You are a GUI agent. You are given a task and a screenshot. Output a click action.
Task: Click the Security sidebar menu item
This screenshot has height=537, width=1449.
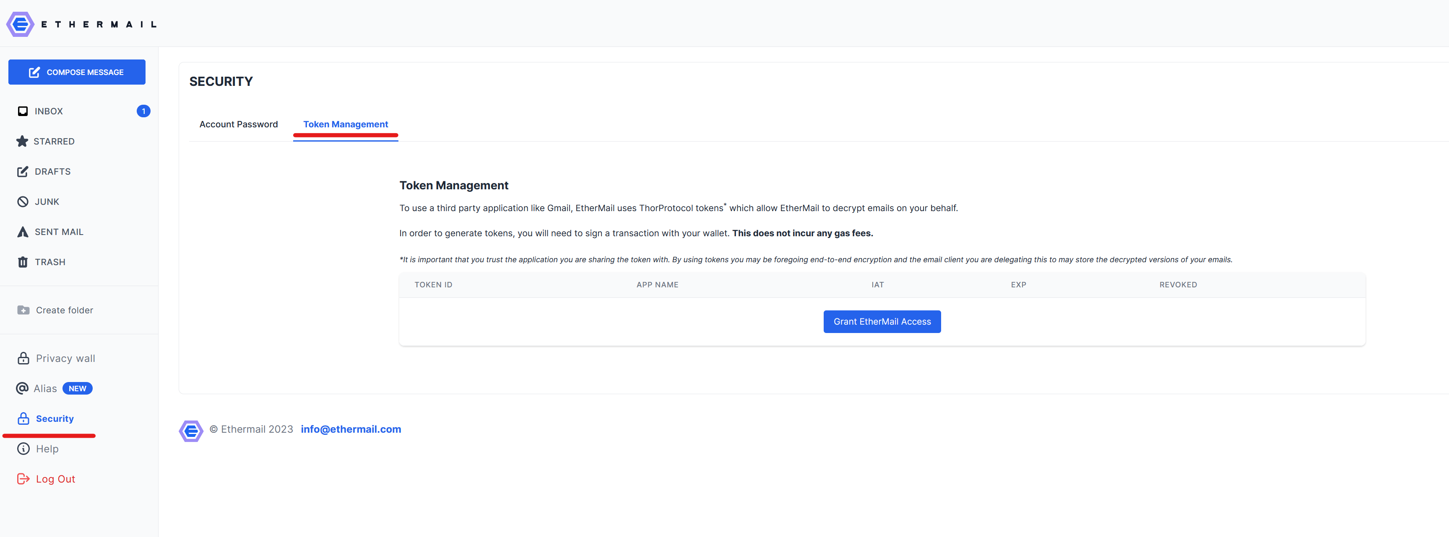pos(54,419)
